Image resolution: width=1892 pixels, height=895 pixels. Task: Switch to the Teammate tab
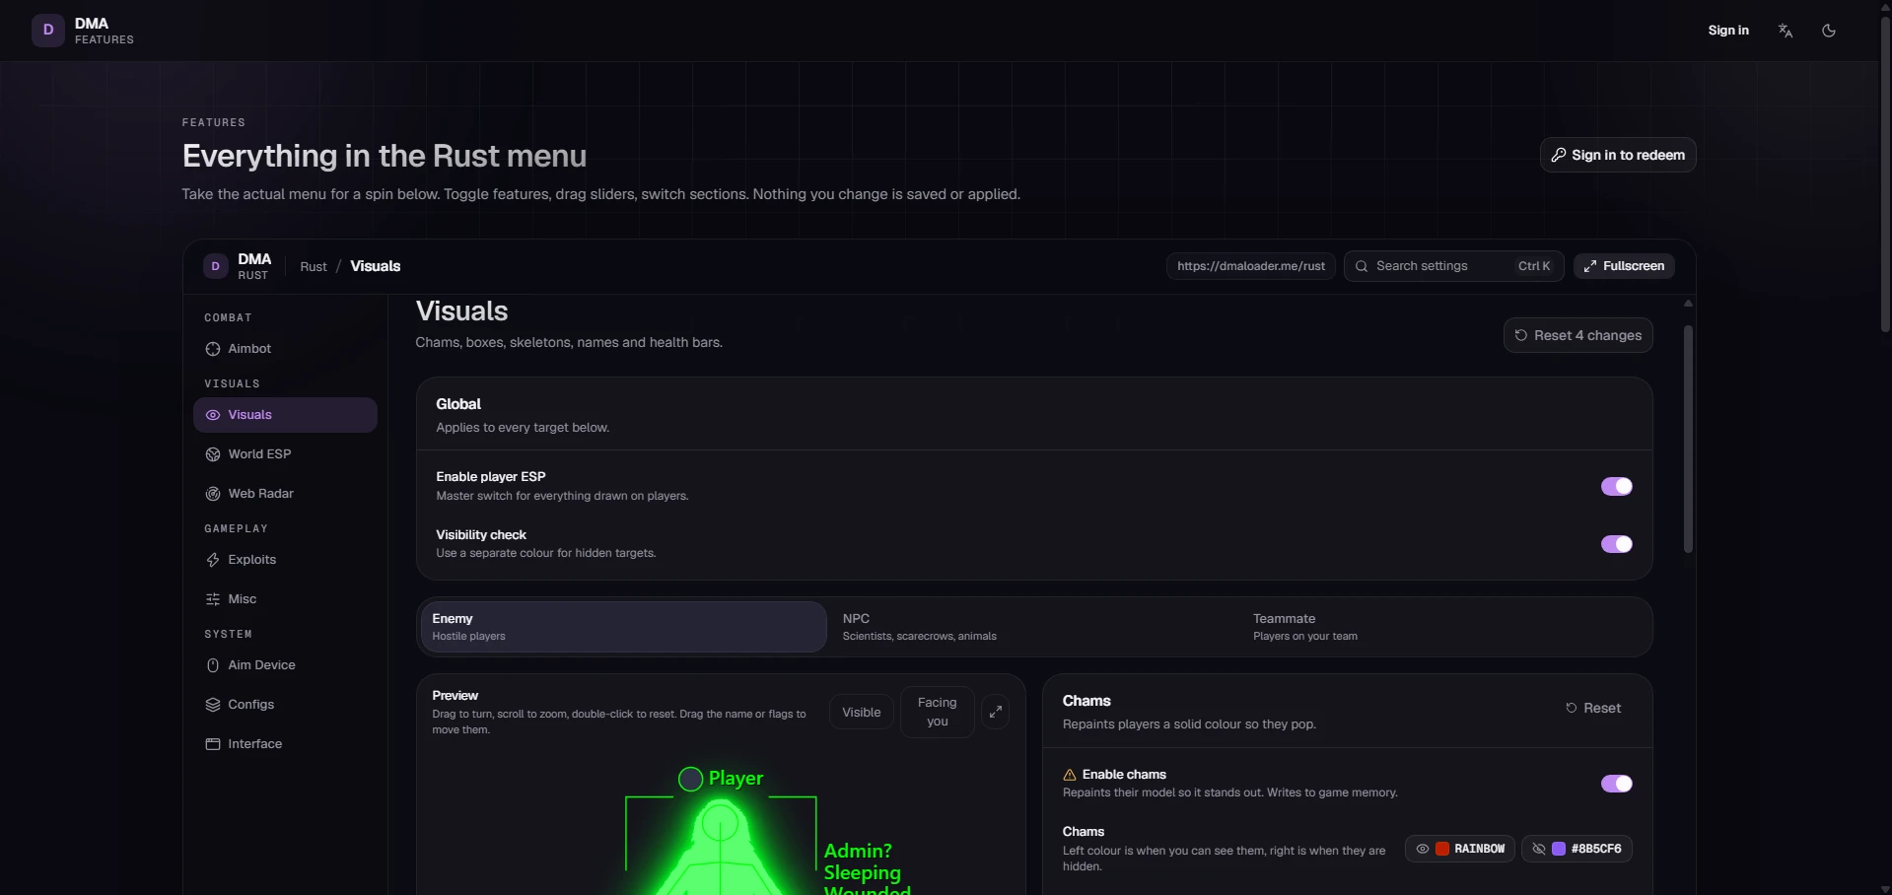pos(1445,627)
